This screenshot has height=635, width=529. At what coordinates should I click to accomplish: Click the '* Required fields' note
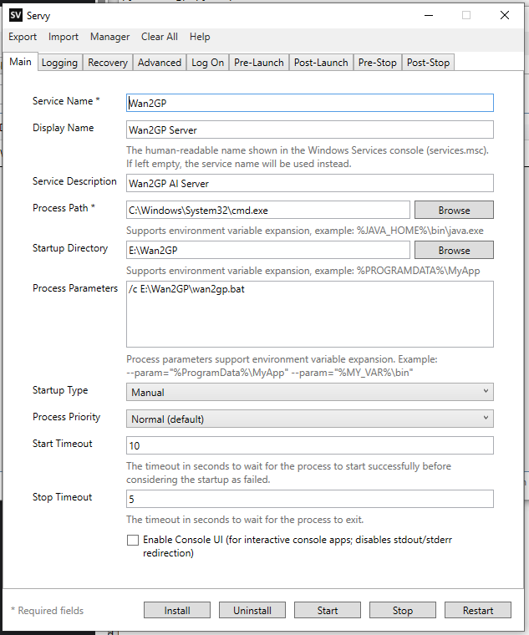pos(47,610)
